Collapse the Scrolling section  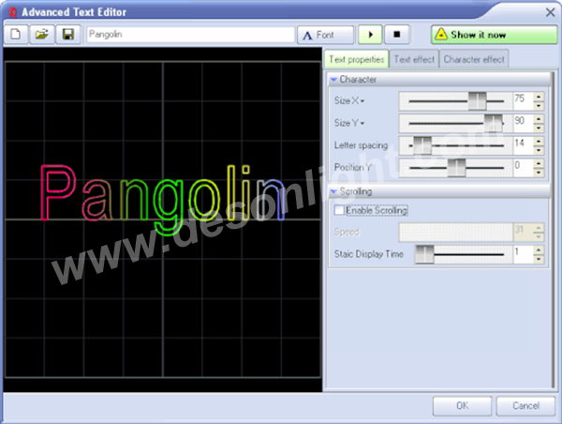pyautogui.click(x=333, y=191)
